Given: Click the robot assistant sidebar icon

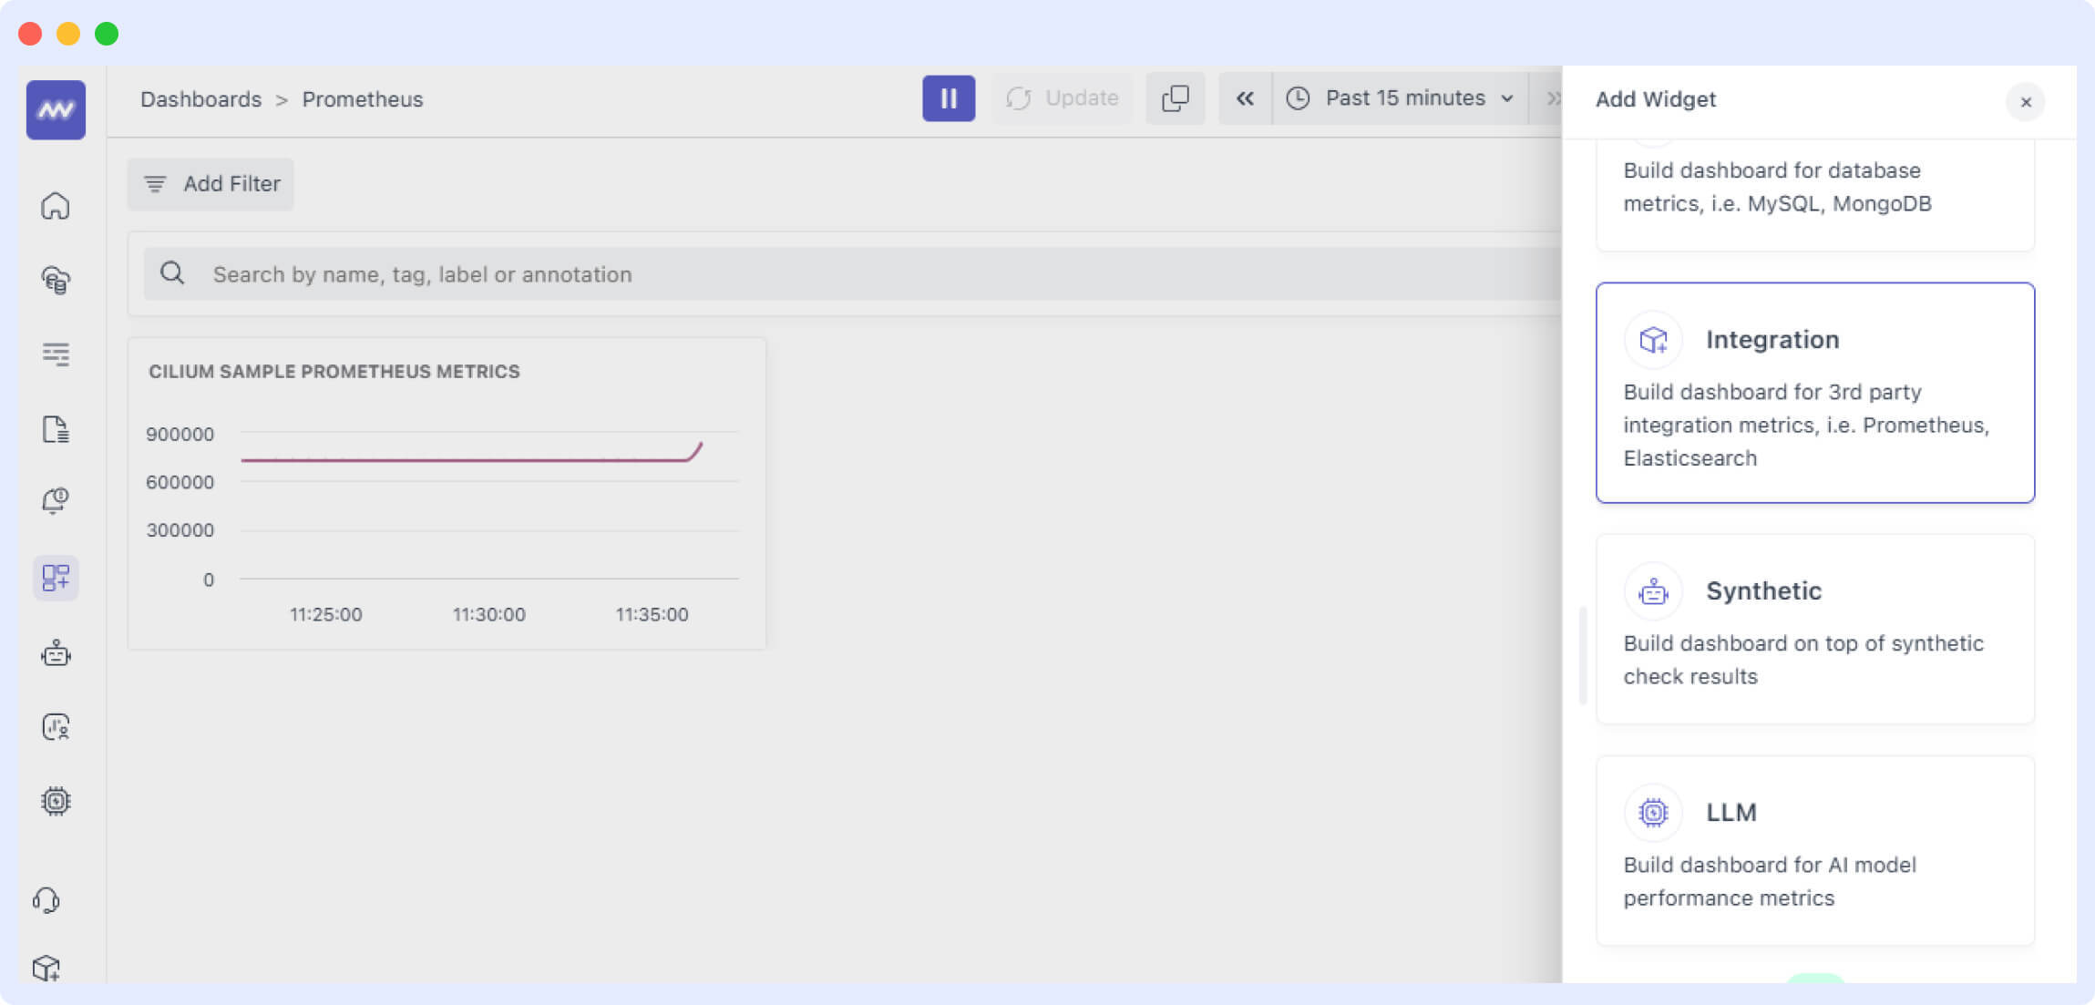Looking at the screenshot, I should coord(56,653).
